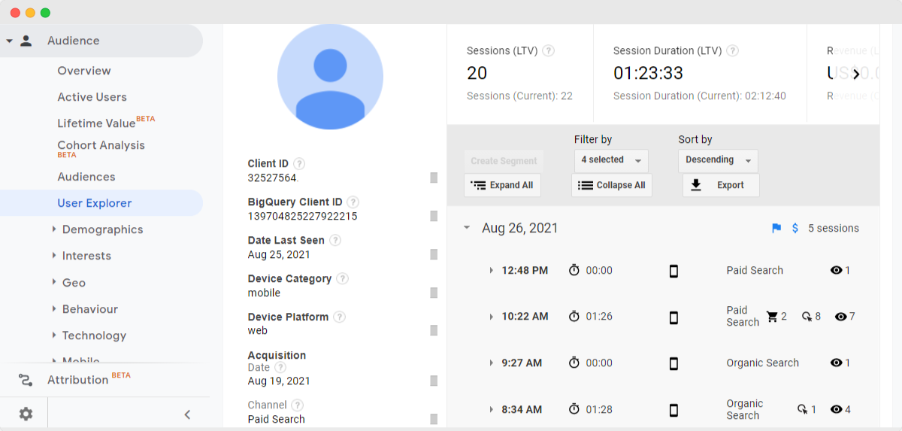This screenshot has height=431, width=902.
Task: Collapse the Aug 26, 2021 date group
Action: [x=467, y=228]
